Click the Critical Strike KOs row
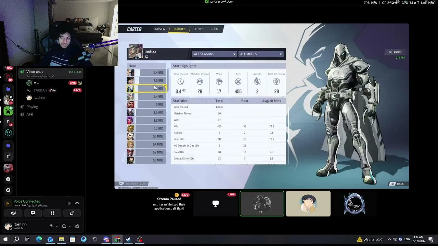The image size is (438, 246). [x=228, y=159]
